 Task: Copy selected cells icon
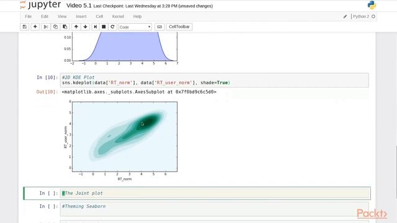coord(55,27)
